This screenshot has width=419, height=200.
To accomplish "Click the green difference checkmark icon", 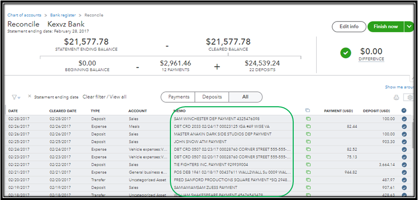I will pyautogui.click(x=345, y=53).
